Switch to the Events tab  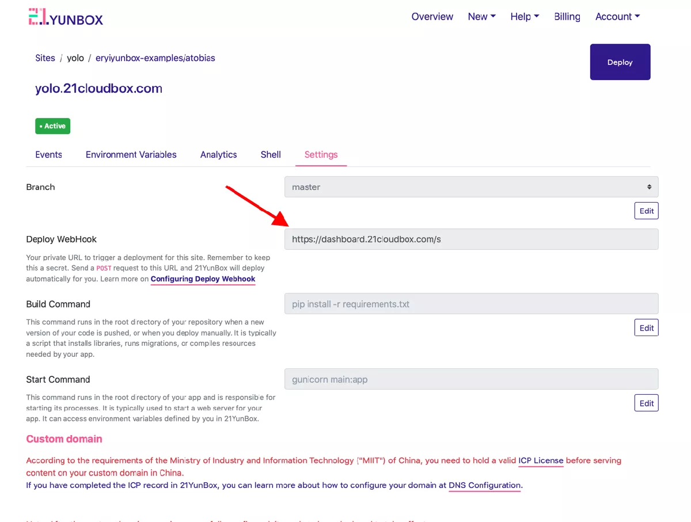pyautogui.click(x=48, y=155)
